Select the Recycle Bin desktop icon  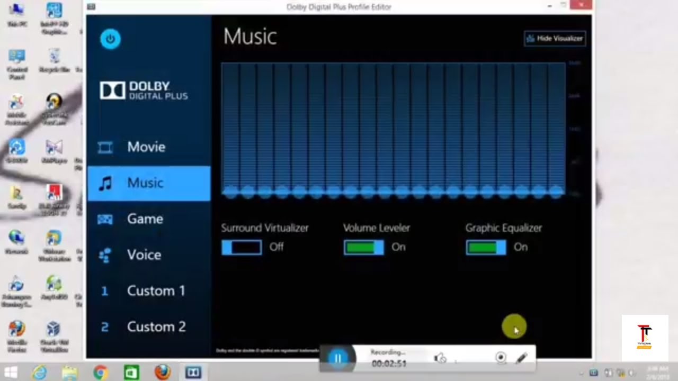(x=54, y=60)
